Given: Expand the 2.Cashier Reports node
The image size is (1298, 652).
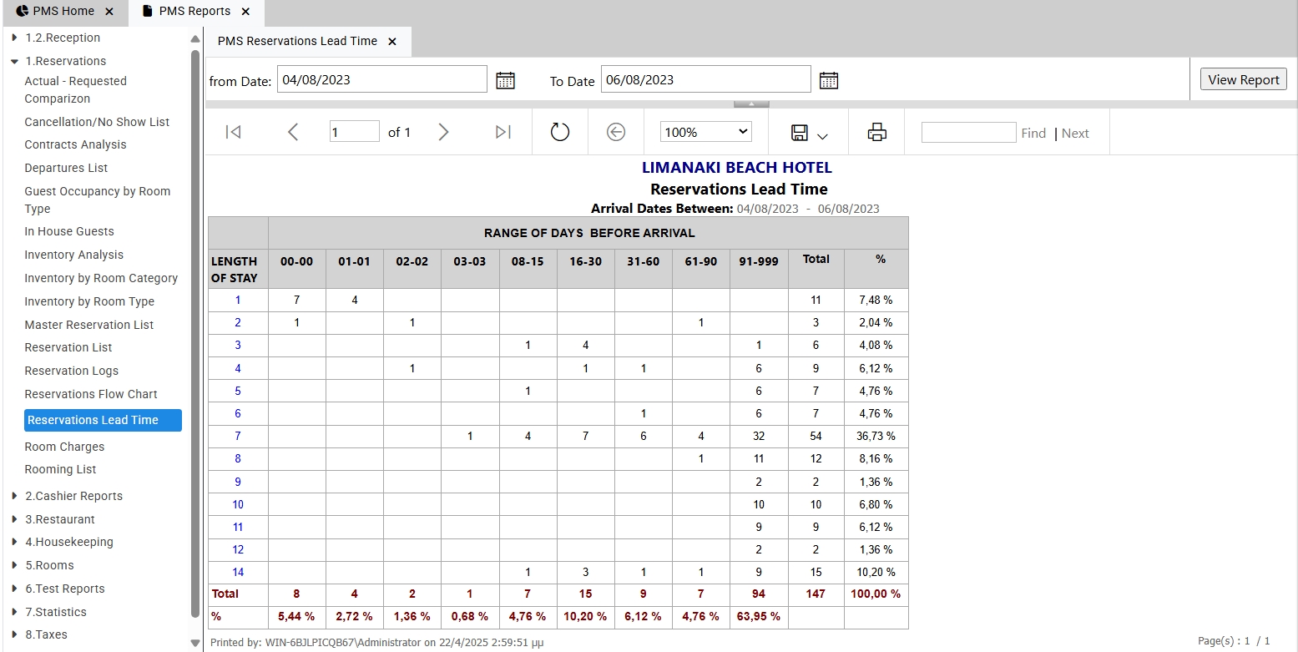Looking at the screenshot, I should pos(15,496).
